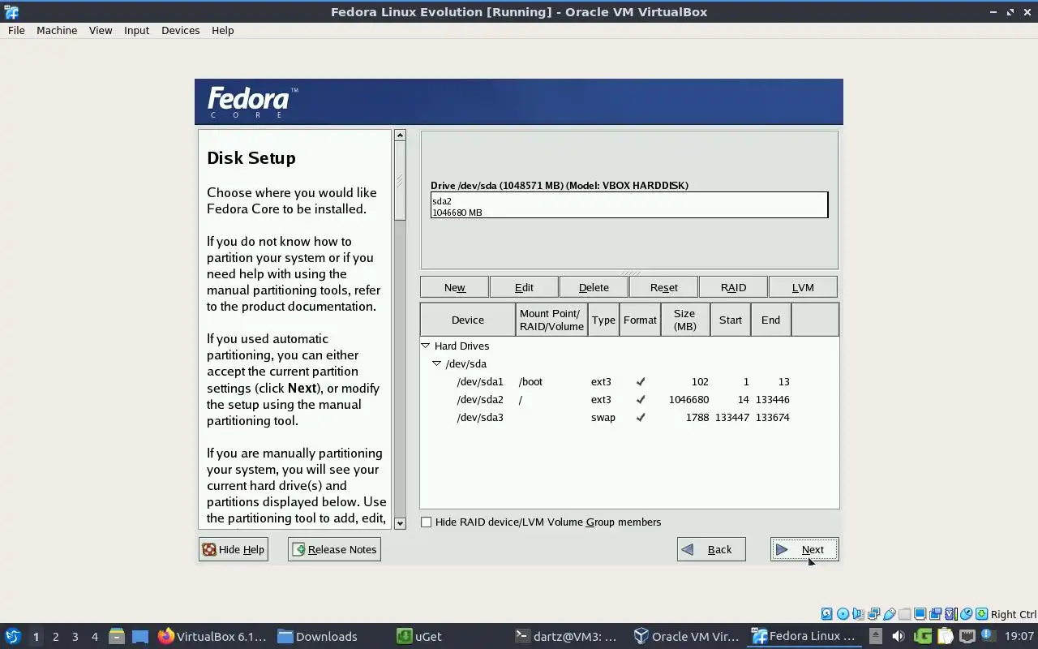Click the Type column header

[x=603, y=320]
